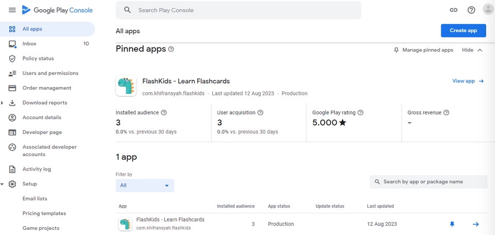Open Account details page
This screenshot has height=235, width=495.
click(47, 117)
